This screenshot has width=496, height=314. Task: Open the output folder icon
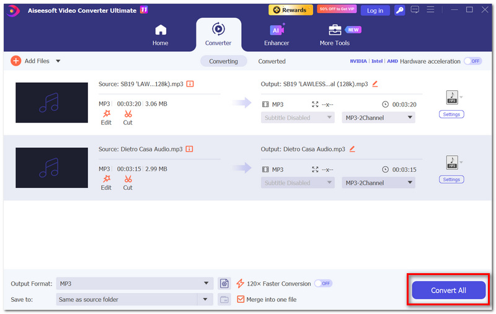point(224,300)
